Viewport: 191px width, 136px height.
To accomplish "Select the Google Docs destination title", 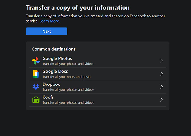I will point(55,71).
